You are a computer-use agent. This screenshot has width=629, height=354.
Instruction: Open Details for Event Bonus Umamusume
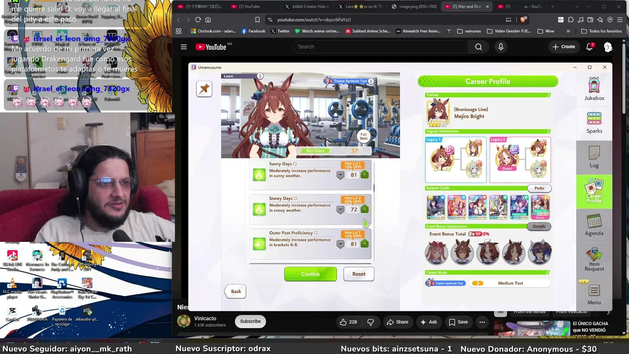pos(539,226)
